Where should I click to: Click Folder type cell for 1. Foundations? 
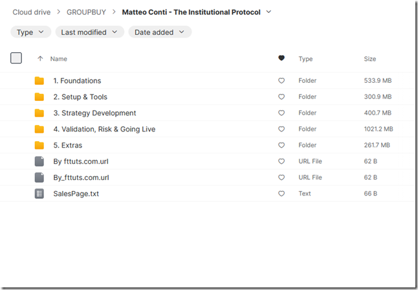click(x=307, y=80)
